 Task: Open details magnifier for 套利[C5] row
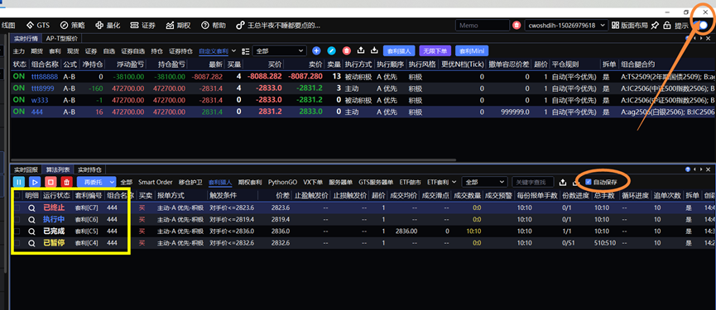click(x=31, y=231)
